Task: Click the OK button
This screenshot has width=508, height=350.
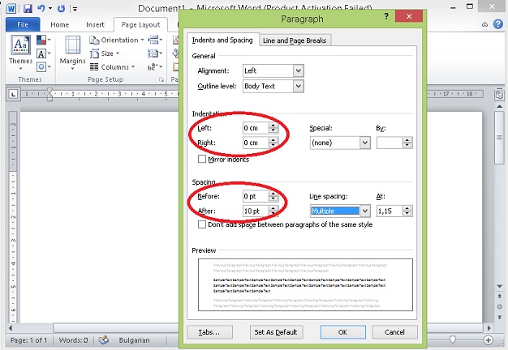Action: click(x=342, y=332)
